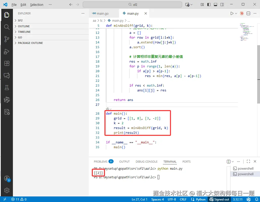The width and height of the screenshot is (260, 202).
Task: Open editor More Actions ellipsis
Action: pos(255,13)
